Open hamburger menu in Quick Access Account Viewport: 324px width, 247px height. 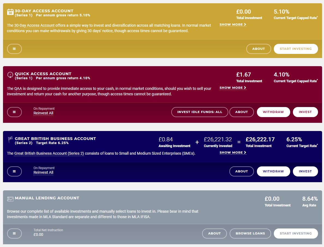14,112
